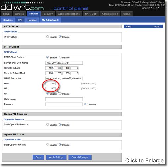
Task: Click Remote Subnet last octet field
Action: pos(75,68)
